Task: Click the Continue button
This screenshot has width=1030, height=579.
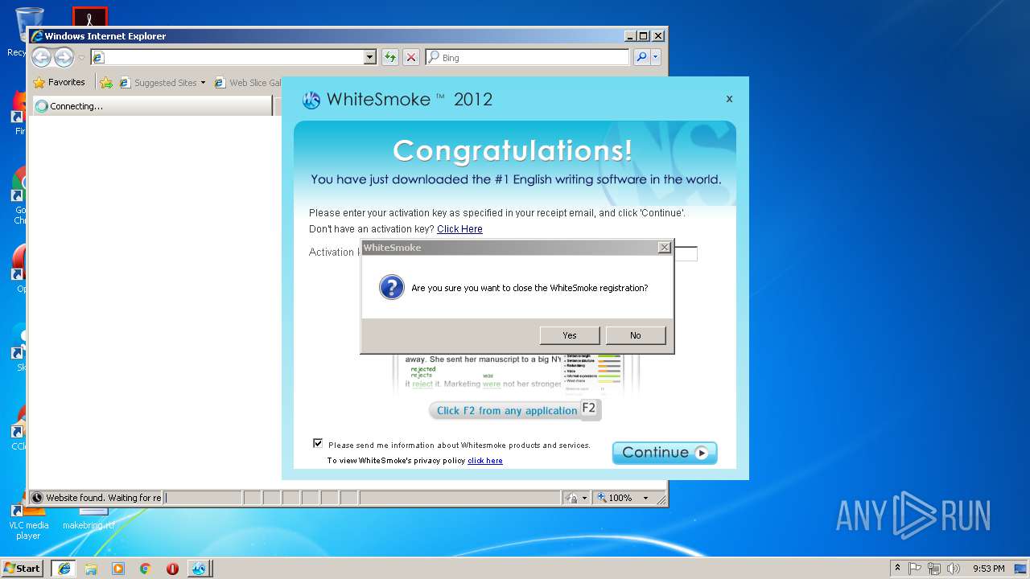Action: tap(665, 453)
